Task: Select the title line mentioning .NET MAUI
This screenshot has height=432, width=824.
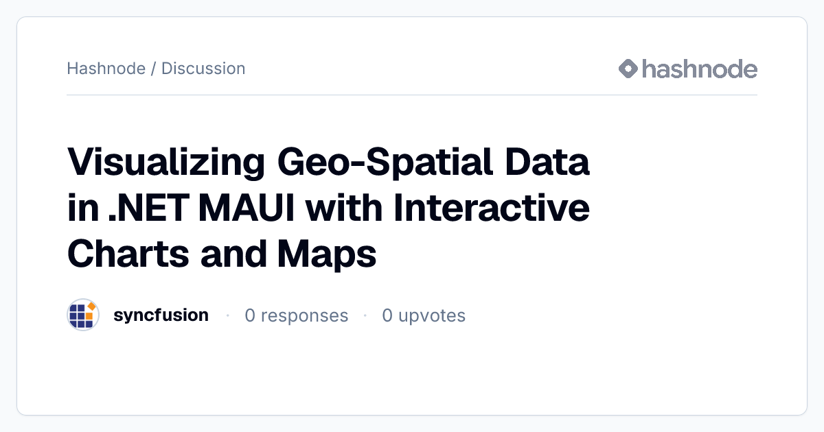Action: coord(328,209)
